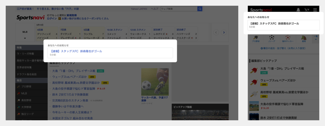This screenshot has height=126, width=325.
Task: Click the Yahoo Y! icon in mobile header
Action: point(307,10)
